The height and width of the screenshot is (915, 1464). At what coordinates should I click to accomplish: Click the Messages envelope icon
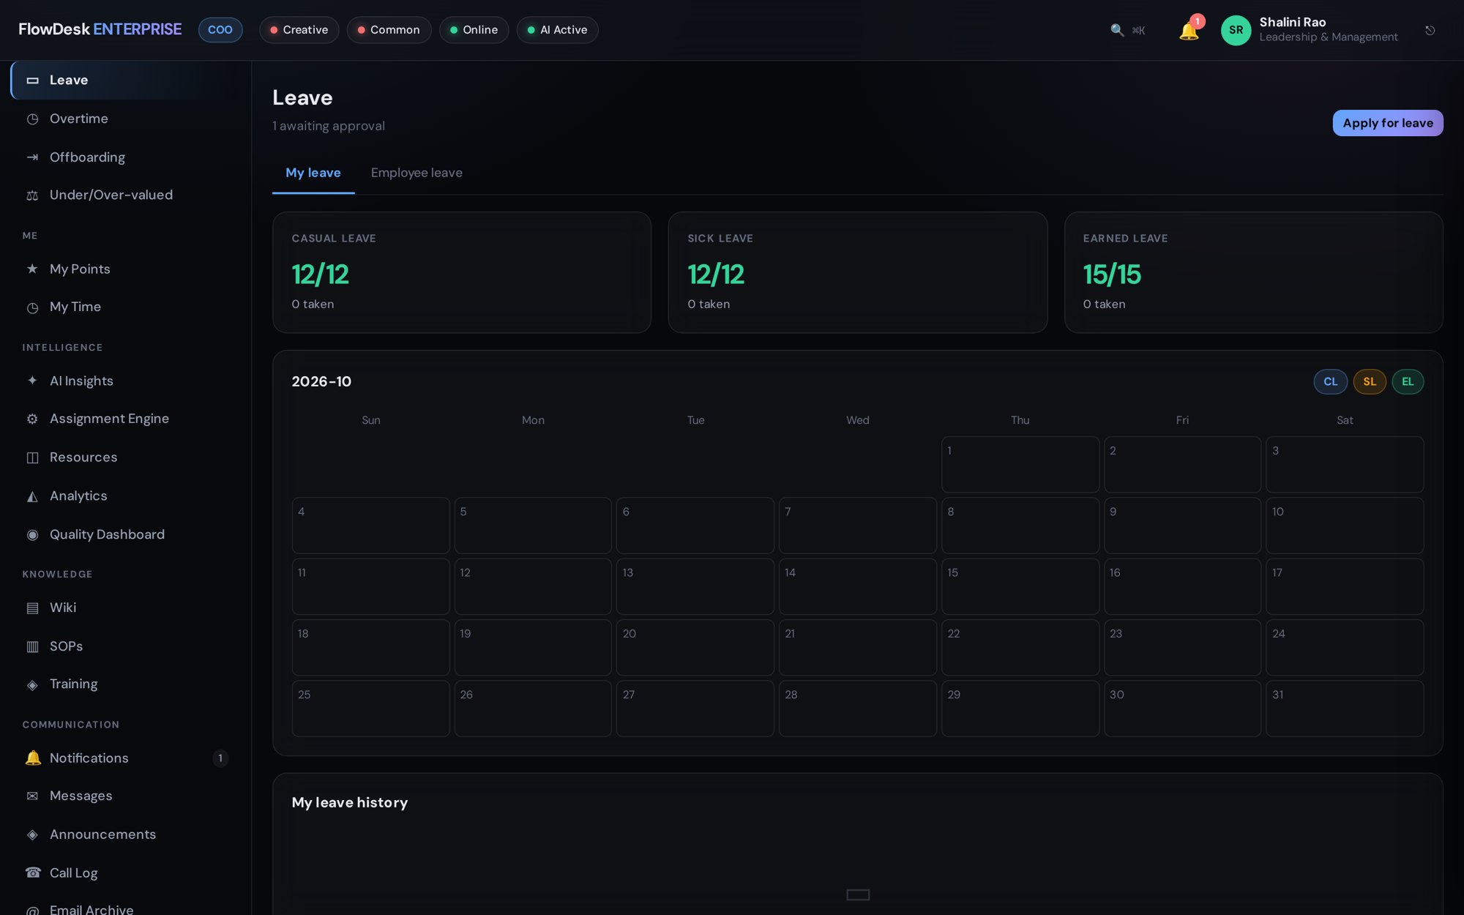click(x=32, y=796)
